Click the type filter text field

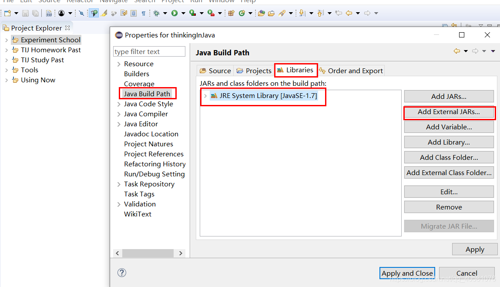(x=149, y=52)
